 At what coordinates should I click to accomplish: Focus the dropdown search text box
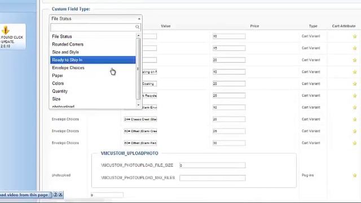(95, 27)
